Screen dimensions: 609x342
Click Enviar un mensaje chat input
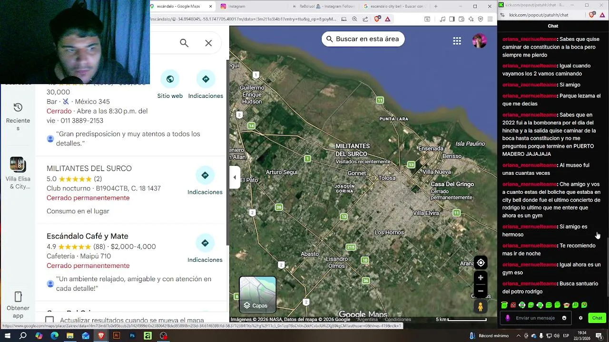535,318
